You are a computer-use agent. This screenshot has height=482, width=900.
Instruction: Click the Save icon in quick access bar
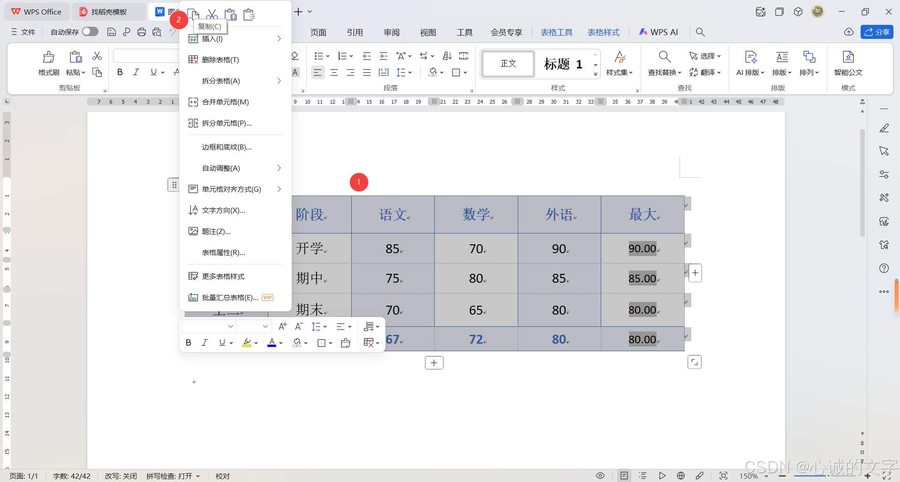click(x=112, y=32)
